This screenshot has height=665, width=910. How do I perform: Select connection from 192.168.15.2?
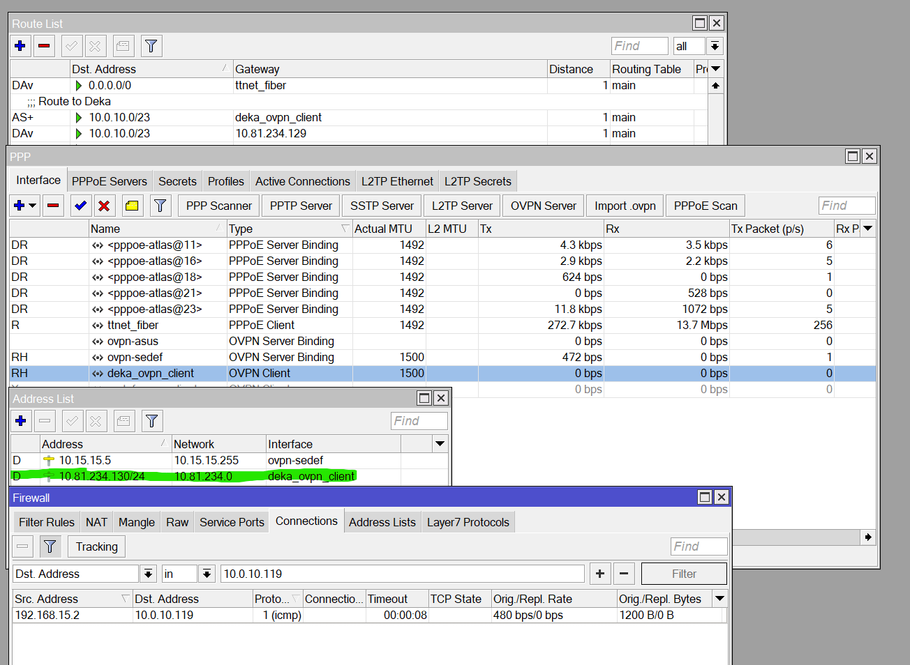click(x=370, y=615)
